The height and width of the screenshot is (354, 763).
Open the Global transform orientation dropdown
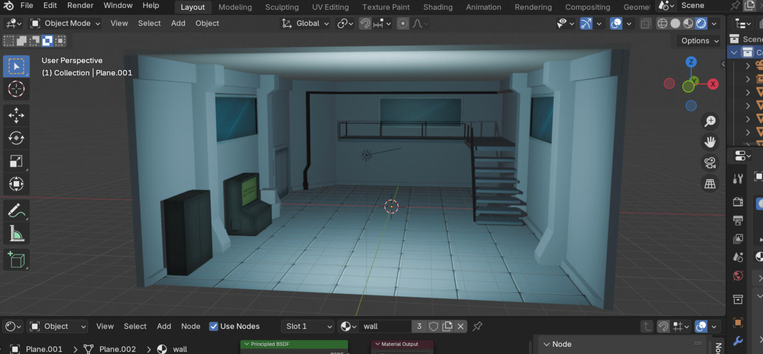[x=305, y=23]
